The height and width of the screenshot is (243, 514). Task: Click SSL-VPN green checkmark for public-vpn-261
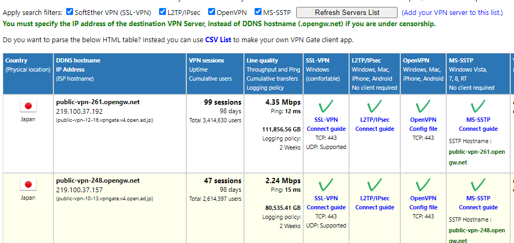326,106
